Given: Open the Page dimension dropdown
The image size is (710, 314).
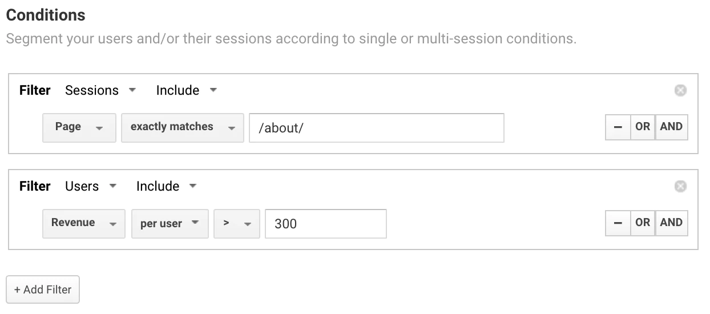Looking at the screenshot, I should [x=79, y=127].
